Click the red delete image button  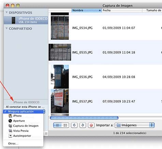(91, 125)
